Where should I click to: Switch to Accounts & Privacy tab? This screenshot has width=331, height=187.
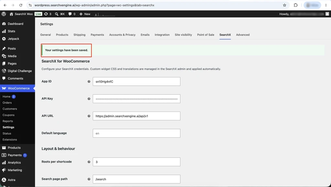click(122, 35)
